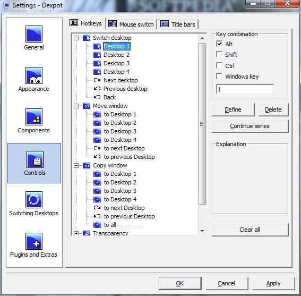Click the Back arrow icon
The image size is (301, 296).
click(97, 97)
